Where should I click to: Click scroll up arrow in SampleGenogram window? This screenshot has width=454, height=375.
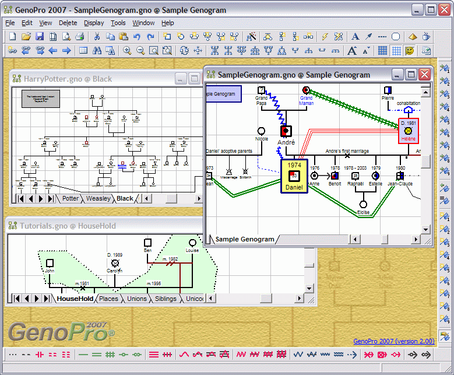425,93
